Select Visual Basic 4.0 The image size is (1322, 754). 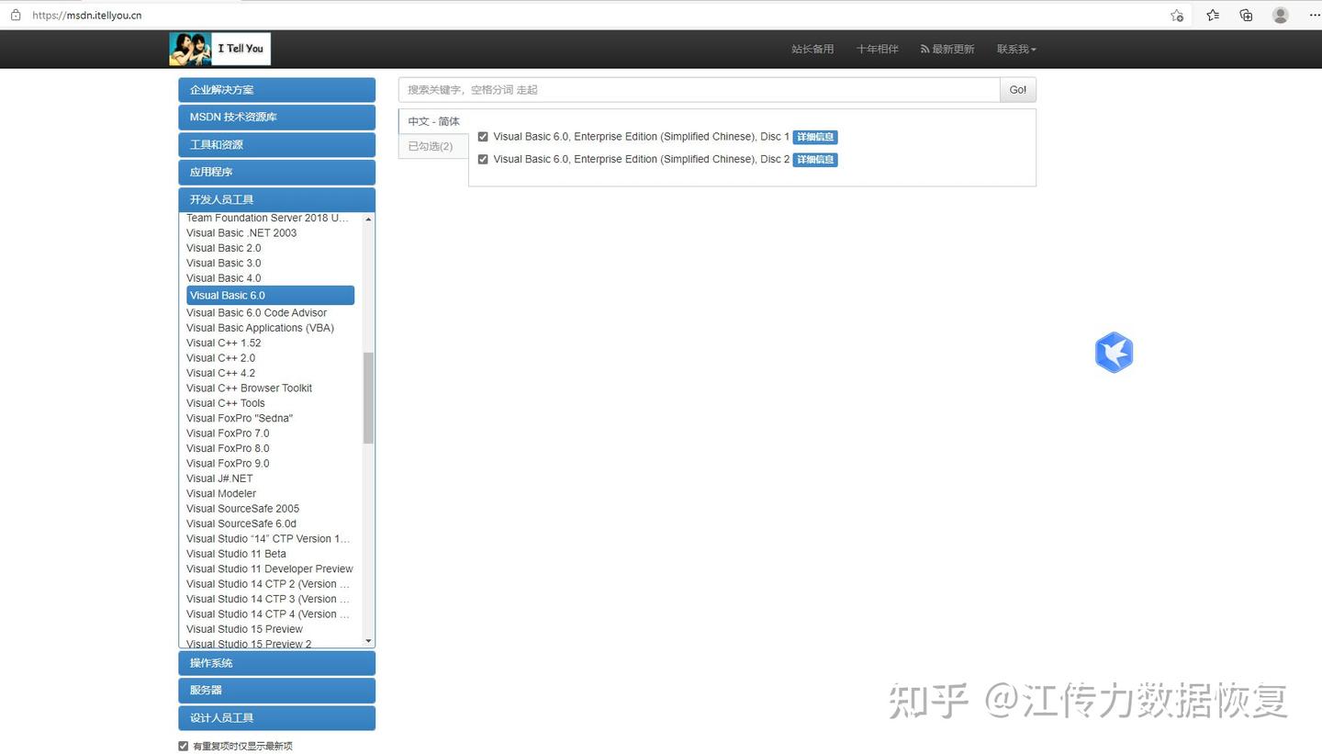(223, 278)
